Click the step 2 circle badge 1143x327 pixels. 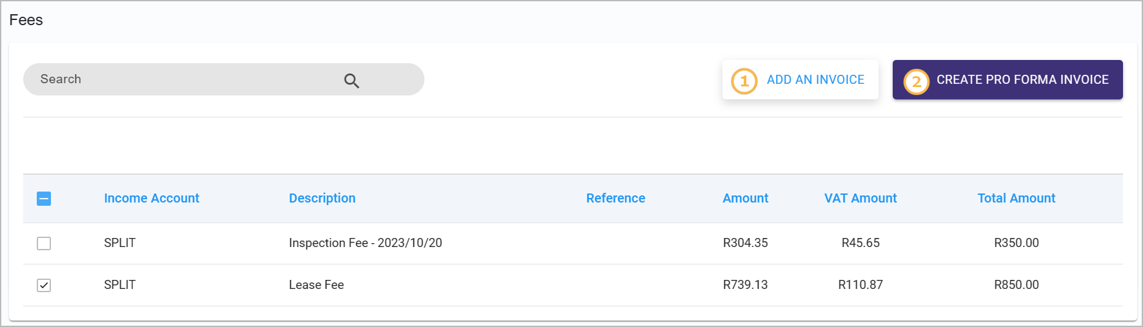pyautogui.click(x=916, y=82)
